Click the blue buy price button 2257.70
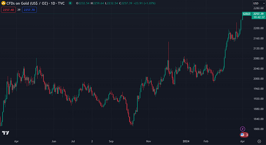 click(29, 10)
